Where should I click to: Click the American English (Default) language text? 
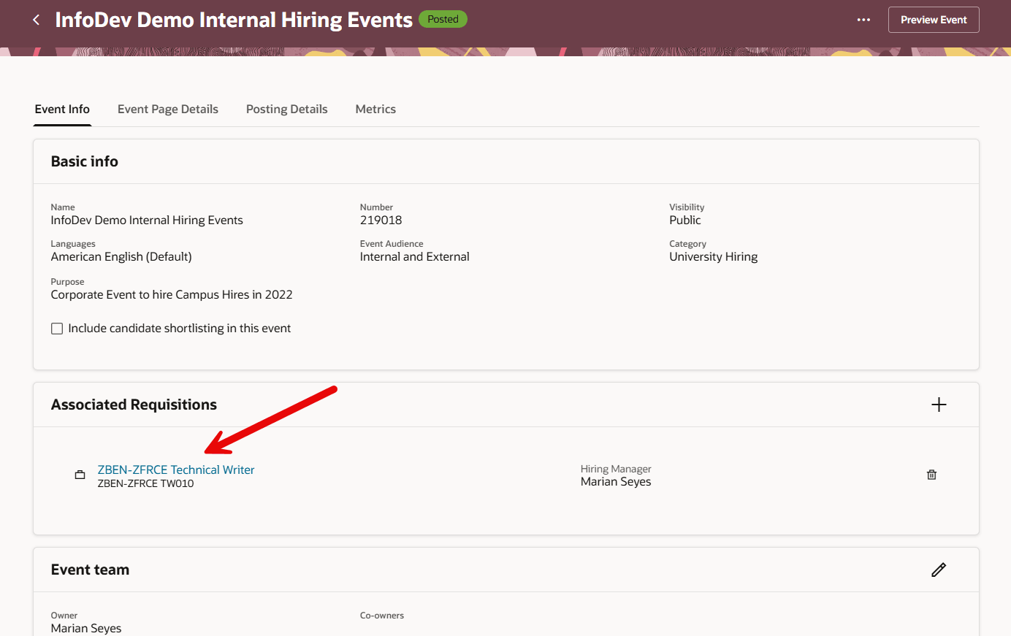pos(121,257)
